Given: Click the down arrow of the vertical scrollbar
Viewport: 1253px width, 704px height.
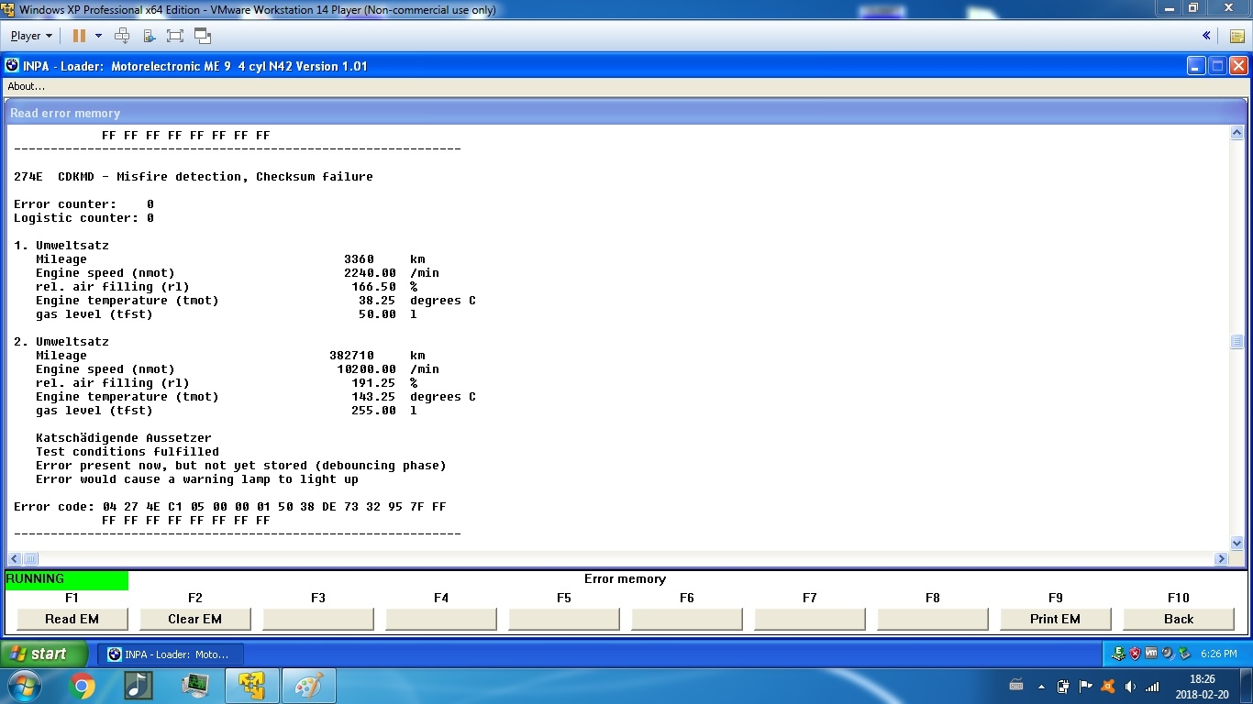Looking at the screenshot, I should click(x=1236, y=543).
